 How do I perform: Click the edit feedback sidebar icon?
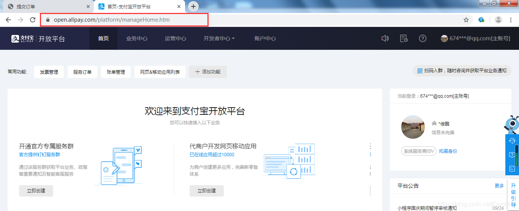pos(512,168)
